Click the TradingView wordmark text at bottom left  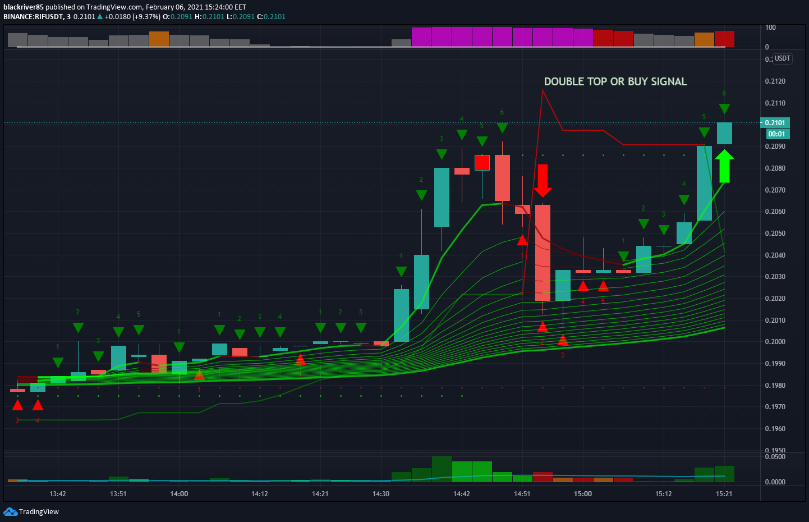[39, 512]
